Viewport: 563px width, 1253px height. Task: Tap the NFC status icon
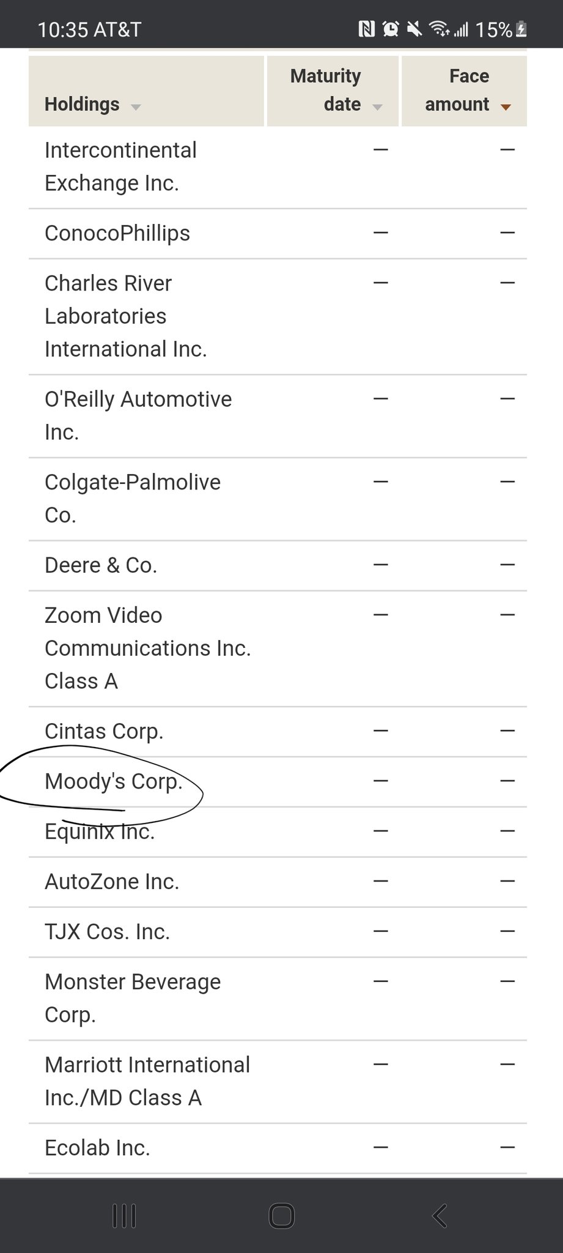point(366,29)
